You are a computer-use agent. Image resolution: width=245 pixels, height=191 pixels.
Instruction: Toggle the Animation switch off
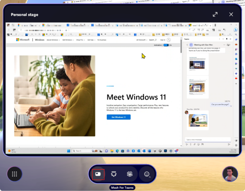(x=166, y=45)
